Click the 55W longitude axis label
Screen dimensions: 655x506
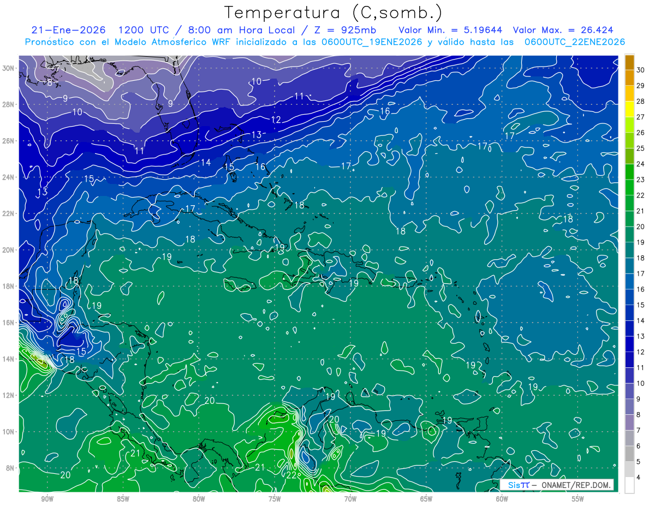pyautogui.click(x=578, y=499)
